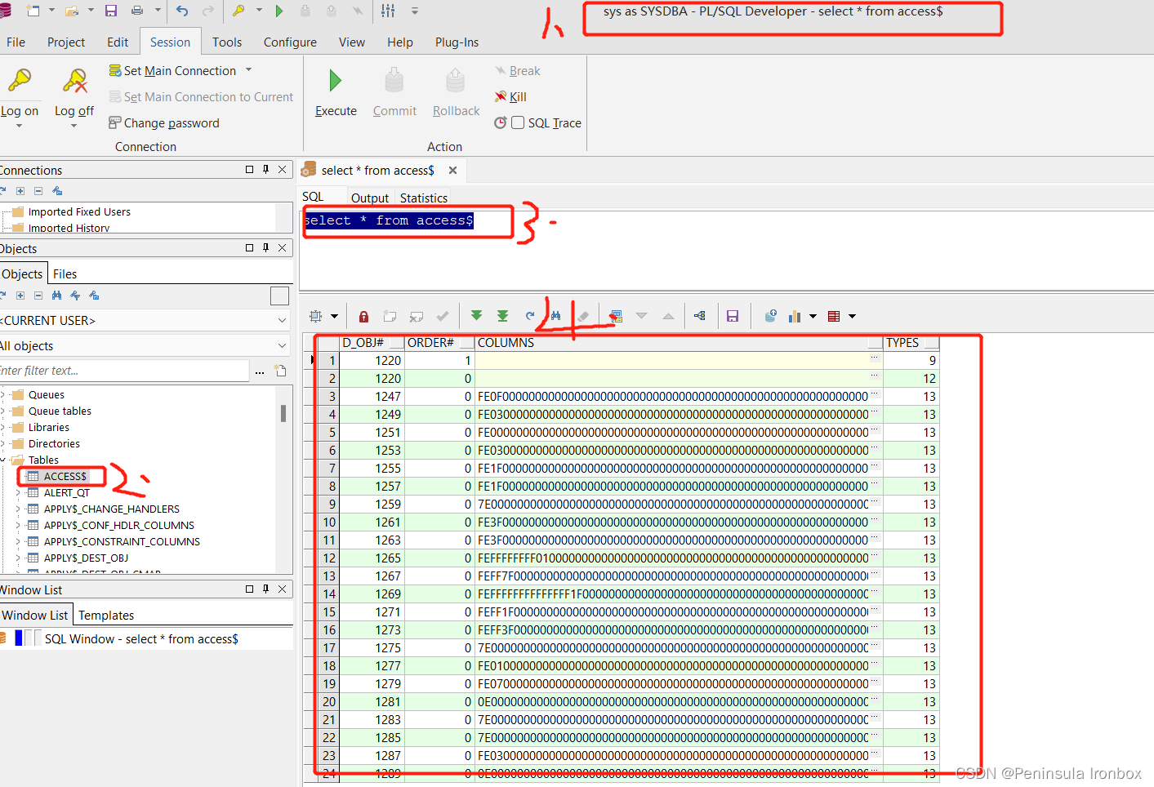The height and width of the screenshot is (787, 1154).
Task: Click the large Execute button in ribbon
Action: (x=336, y=92)
